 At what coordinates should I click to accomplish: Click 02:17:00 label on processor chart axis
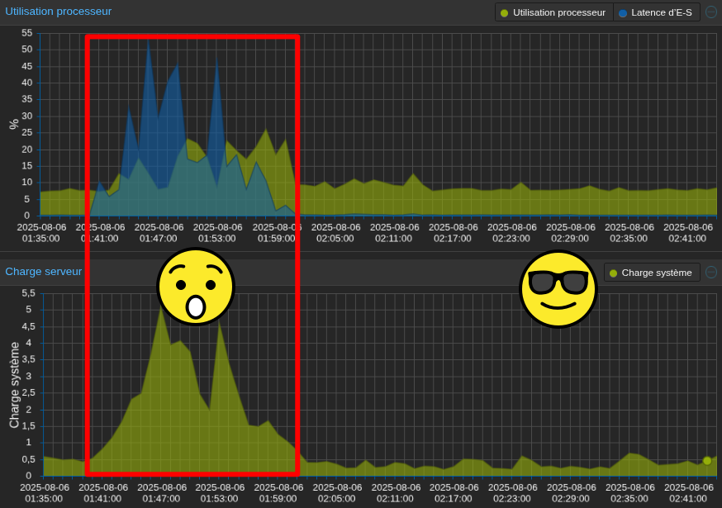click(453, 238)
